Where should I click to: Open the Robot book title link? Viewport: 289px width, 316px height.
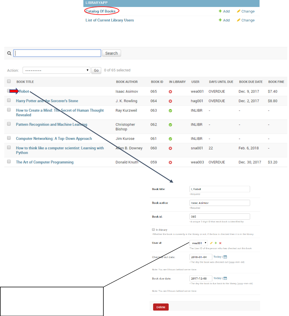tap(24, 91)
